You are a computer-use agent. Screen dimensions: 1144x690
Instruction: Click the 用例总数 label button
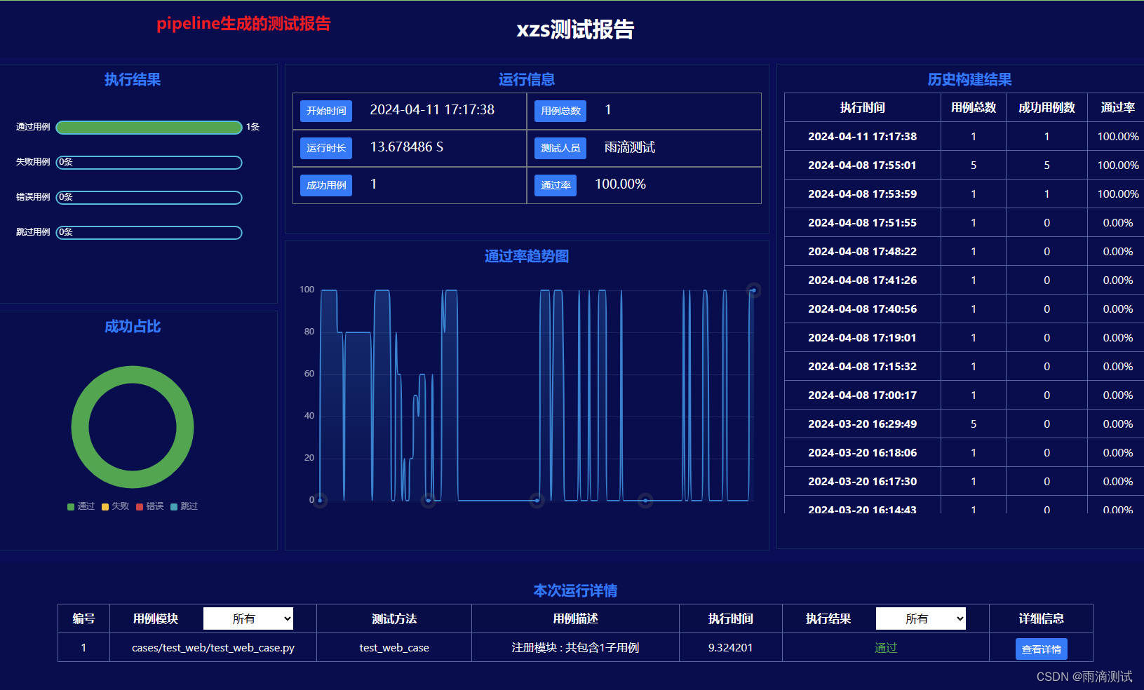click(560, 111)
